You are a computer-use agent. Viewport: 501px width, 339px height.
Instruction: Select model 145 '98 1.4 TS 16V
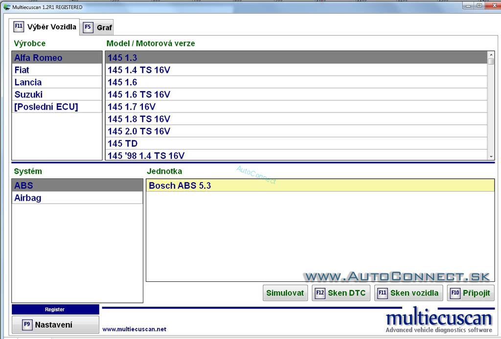(296, 155)
